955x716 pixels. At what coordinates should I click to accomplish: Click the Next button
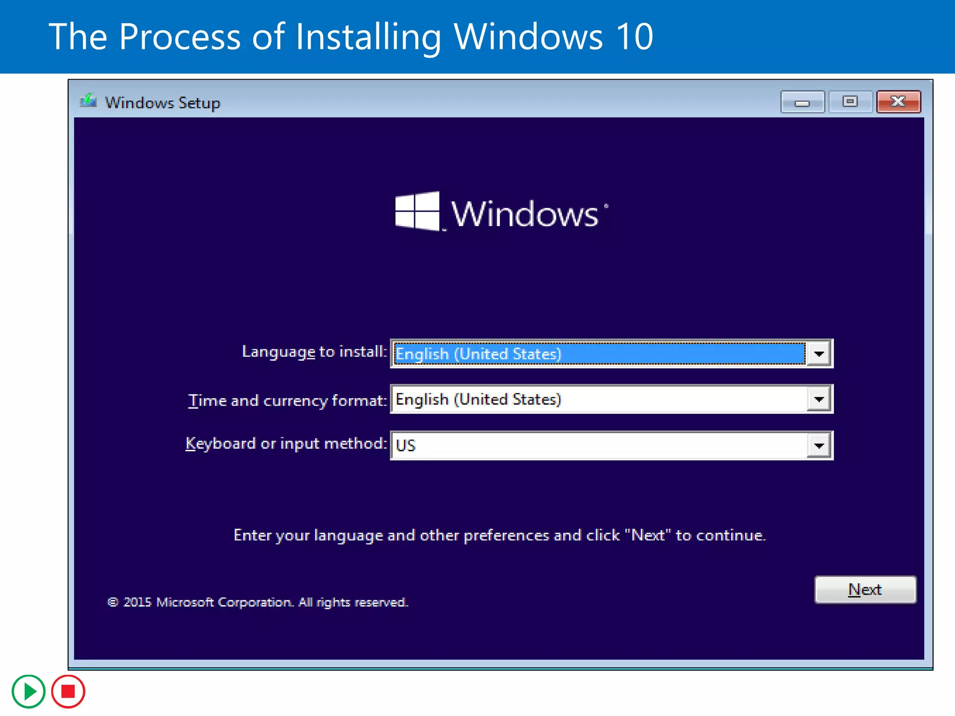[x=865, y=590]
